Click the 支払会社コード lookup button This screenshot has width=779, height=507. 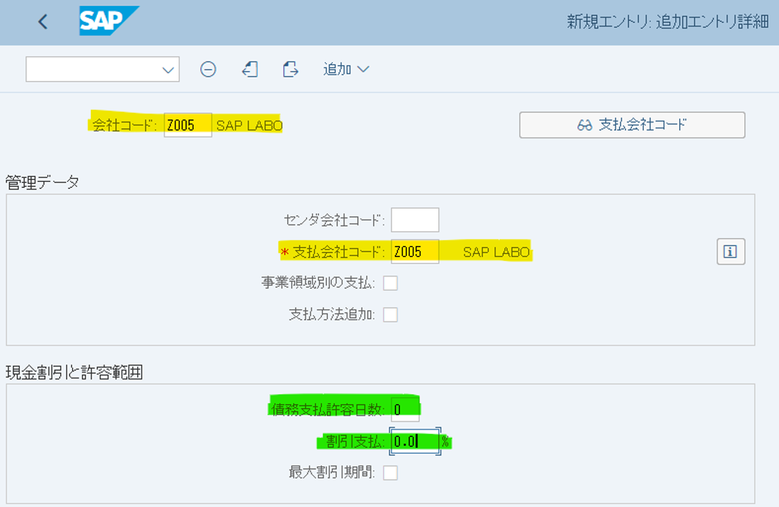(x=633, y=125)
